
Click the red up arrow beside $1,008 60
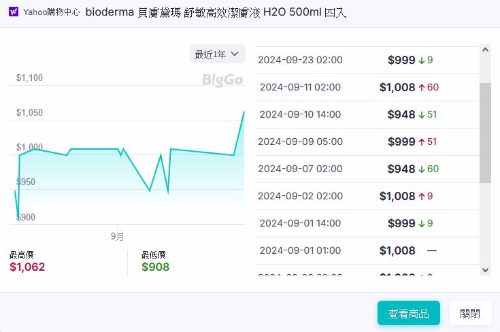pyautogui.click(x=422, y=87)
